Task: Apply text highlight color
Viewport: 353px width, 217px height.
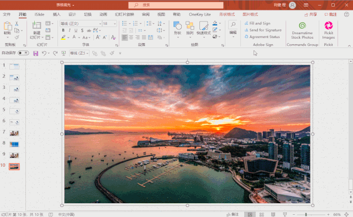Action: (64, 38)
